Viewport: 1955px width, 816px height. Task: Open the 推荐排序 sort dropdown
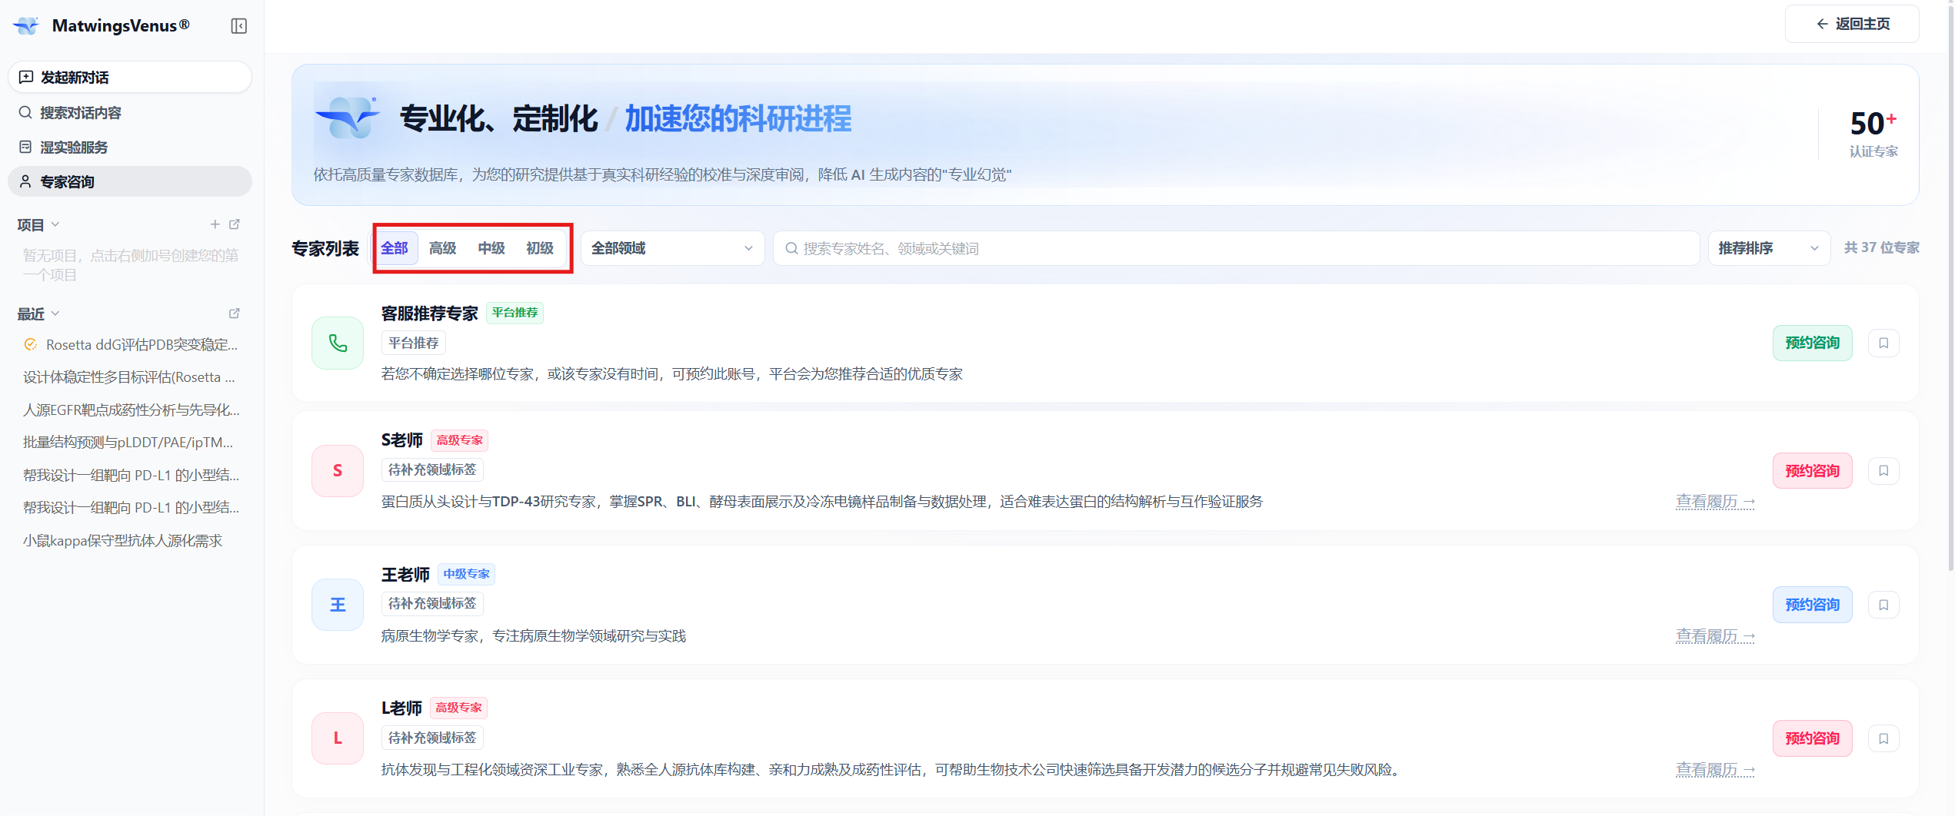point(1769,248)
